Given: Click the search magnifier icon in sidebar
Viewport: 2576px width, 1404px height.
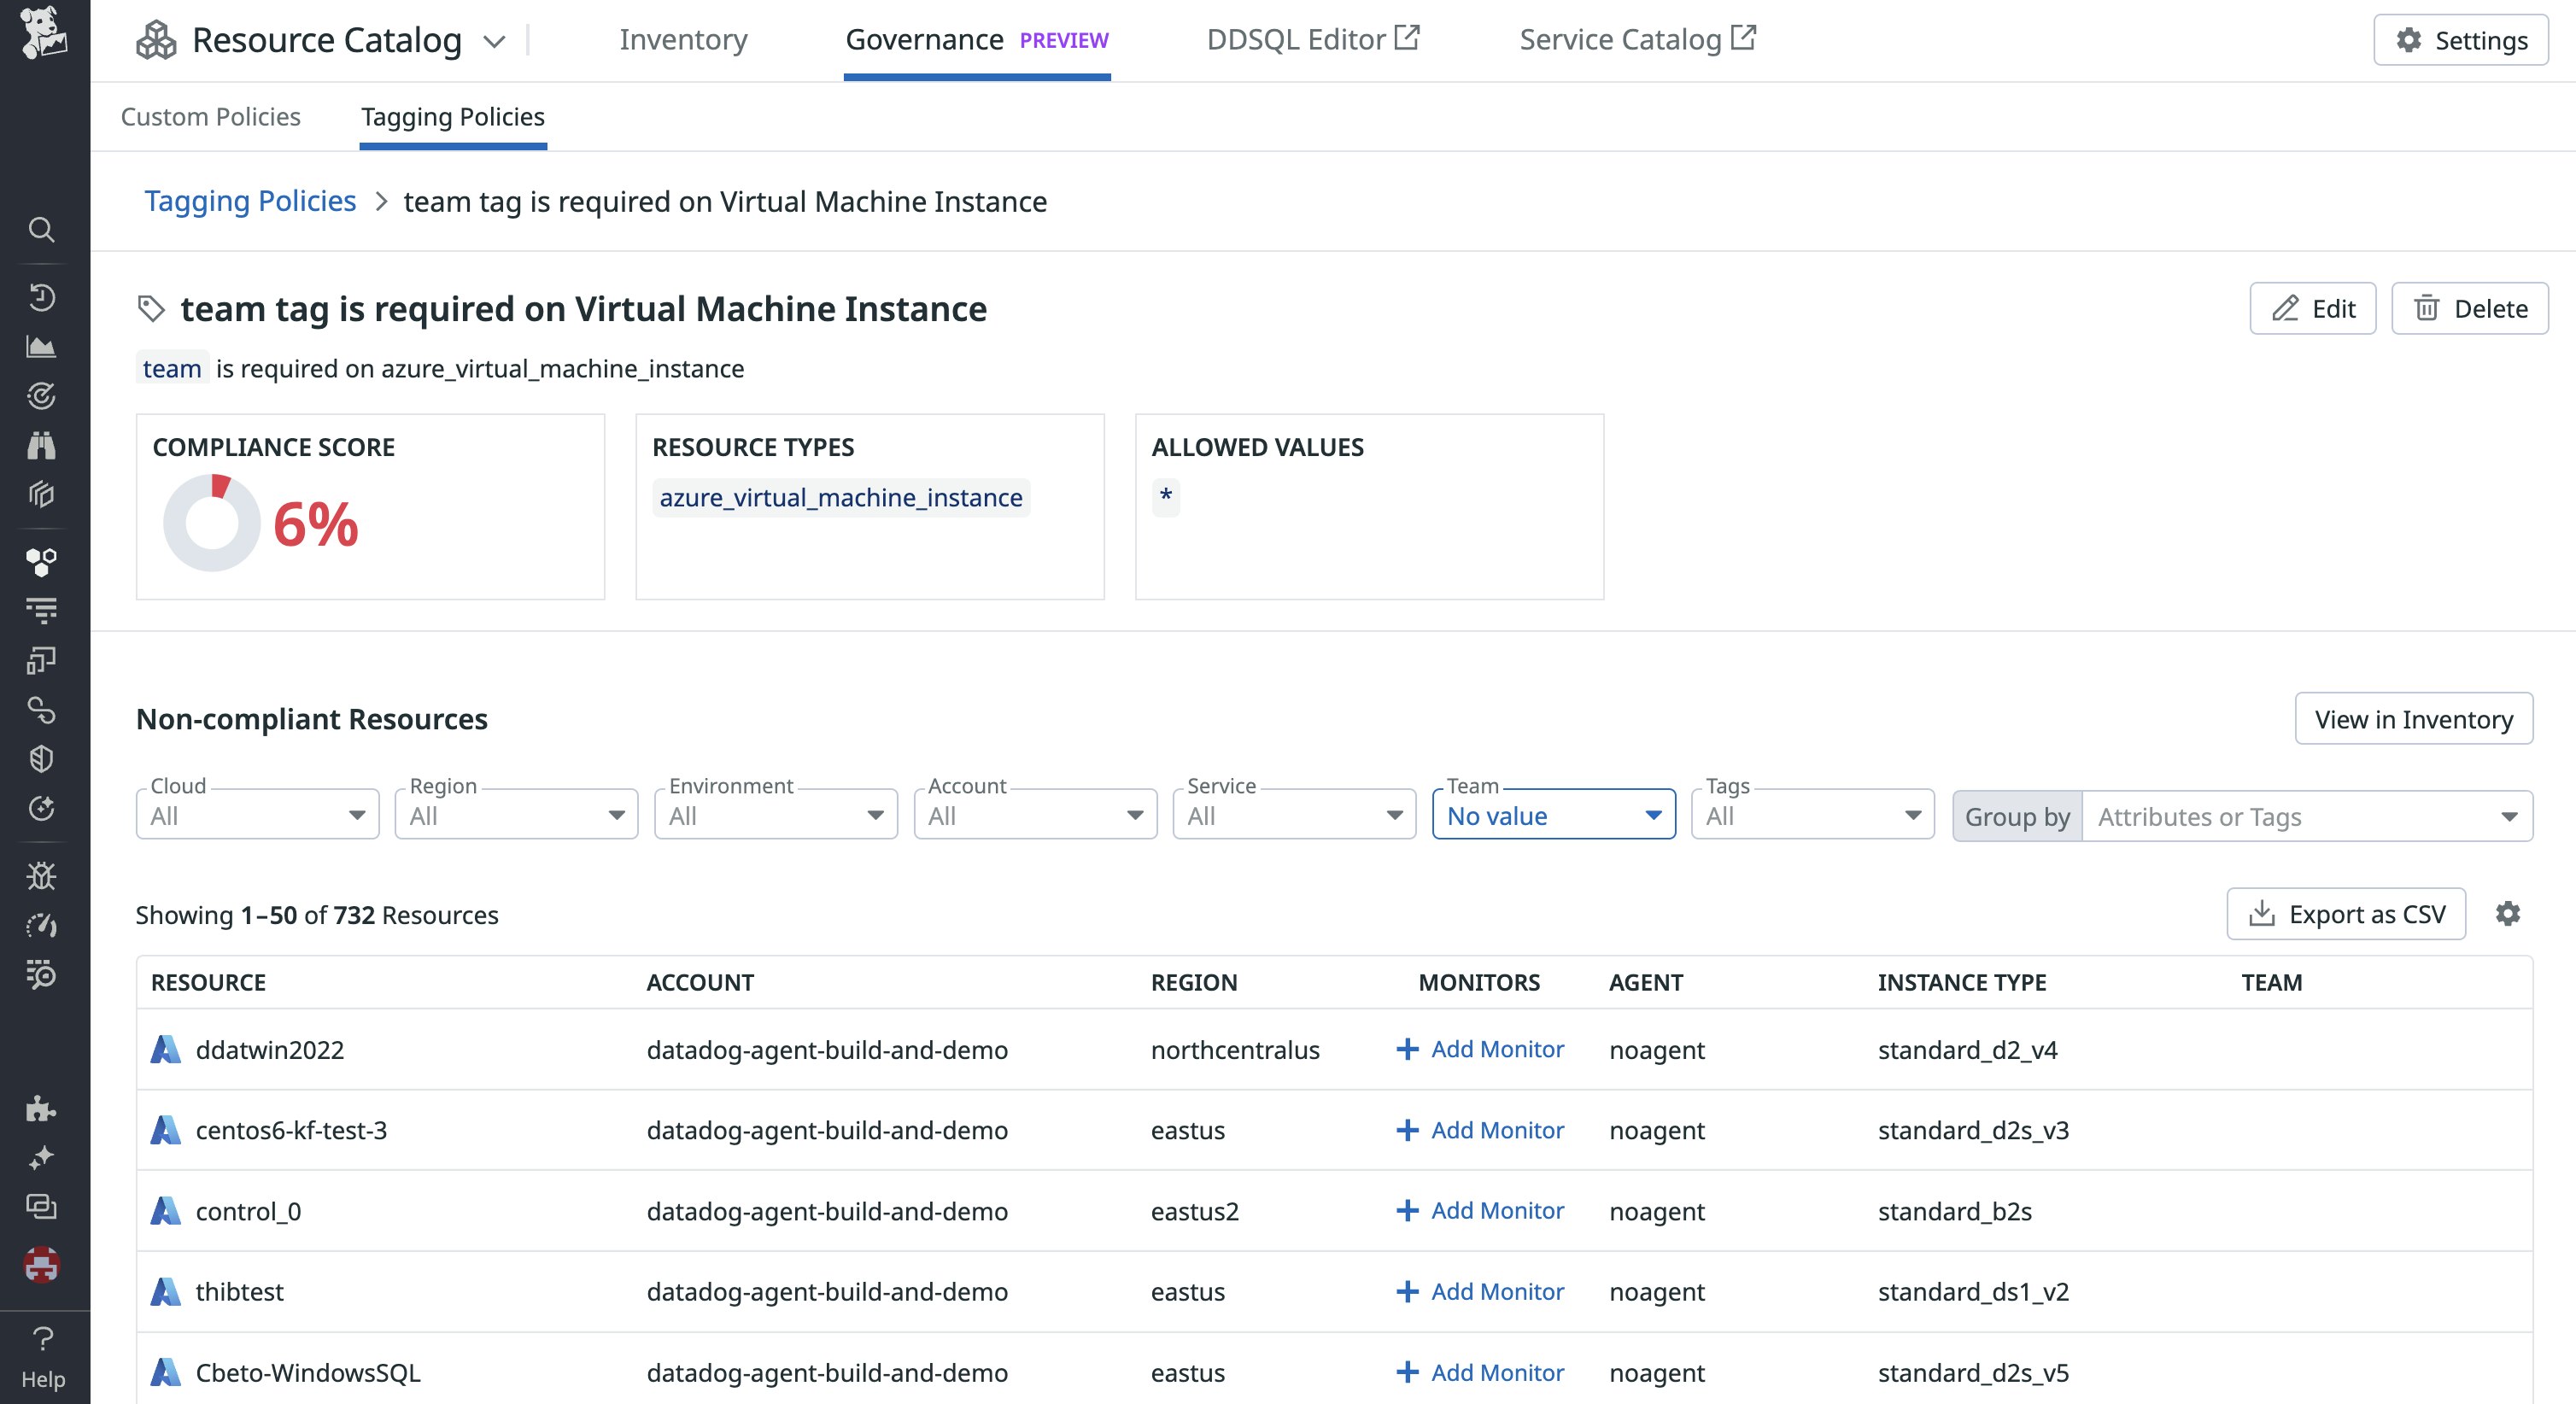Looking at the screenshot, I should click(x=41, y=230).
